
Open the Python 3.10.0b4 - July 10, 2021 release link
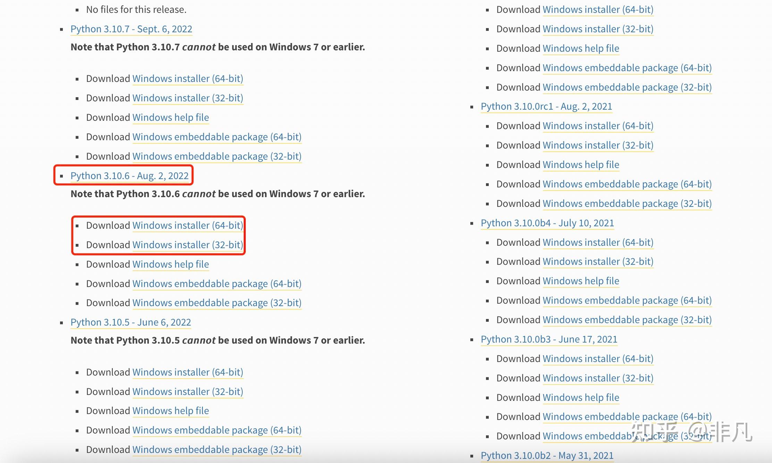click(547, 223)
